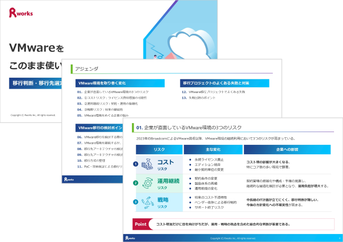
Task: Click the text 今後の方針変化への不確実性が高まる。
Action: click(x=274, y=205)
